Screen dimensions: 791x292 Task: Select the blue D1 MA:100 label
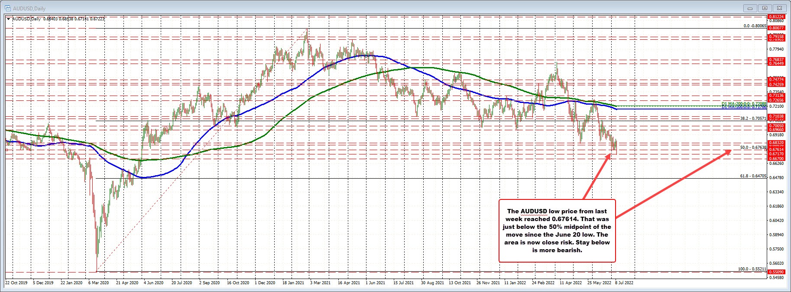tap(744, 107)
